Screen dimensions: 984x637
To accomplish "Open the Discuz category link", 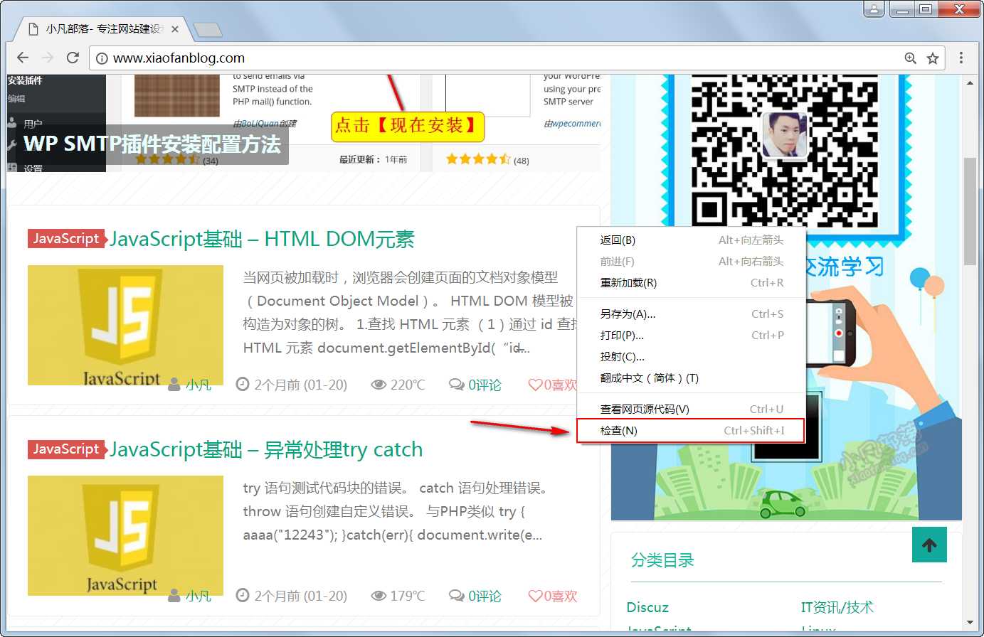I will pyautogui.click(x=647, y=607).
